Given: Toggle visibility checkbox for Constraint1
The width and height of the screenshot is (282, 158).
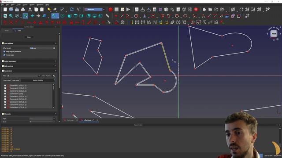Looking at the screenshot, I should point(5,86).
